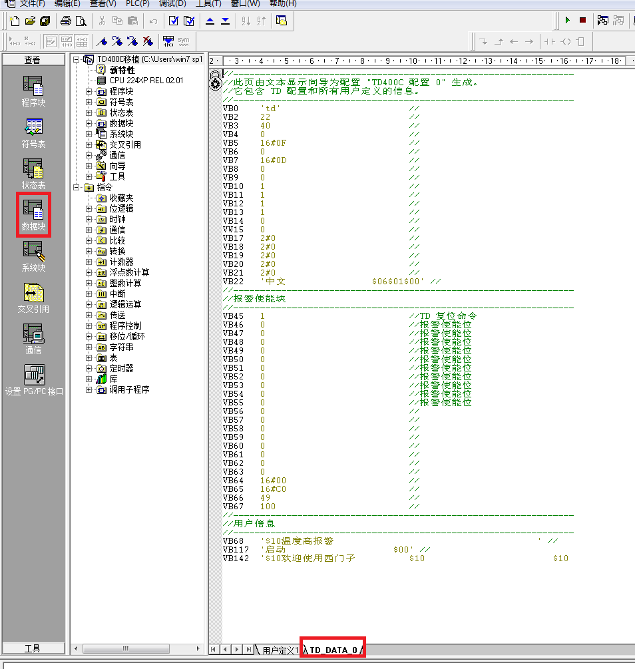Open System Block from the navigation bar
635x669 pixels.
[33, 256]
